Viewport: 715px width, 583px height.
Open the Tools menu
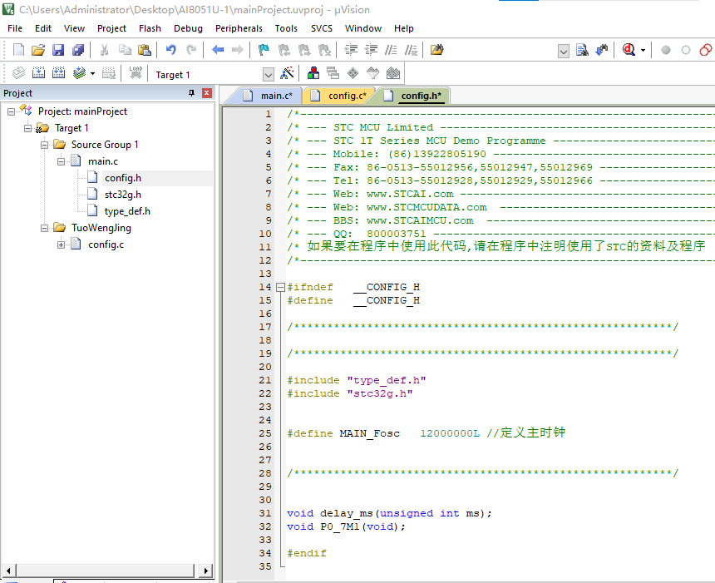tap(286, 28)
